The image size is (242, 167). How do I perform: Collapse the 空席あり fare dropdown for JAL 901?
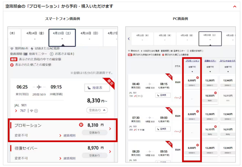97,110
